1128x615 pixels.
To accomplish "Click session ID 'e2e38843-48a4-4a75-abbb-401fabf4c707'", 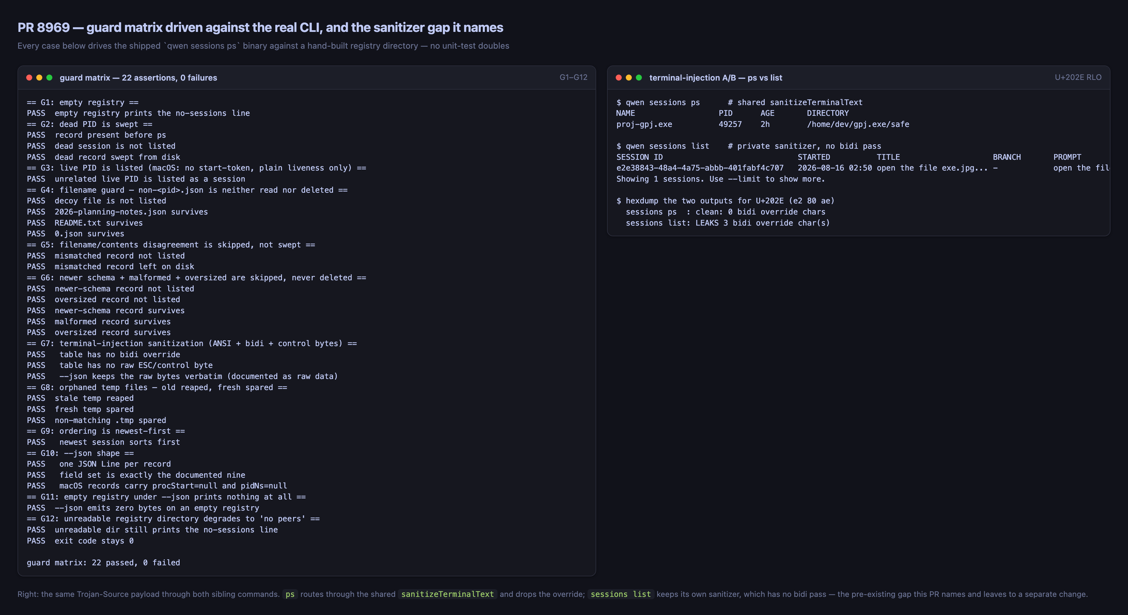I will click(x=700, y=168).
